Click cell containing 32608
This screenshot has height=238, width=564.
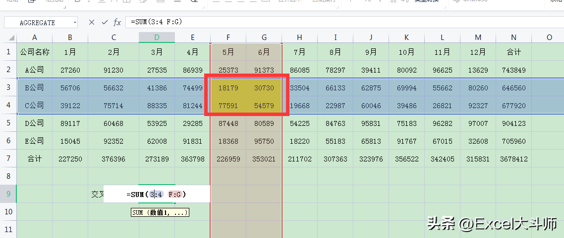coord(478,141)
